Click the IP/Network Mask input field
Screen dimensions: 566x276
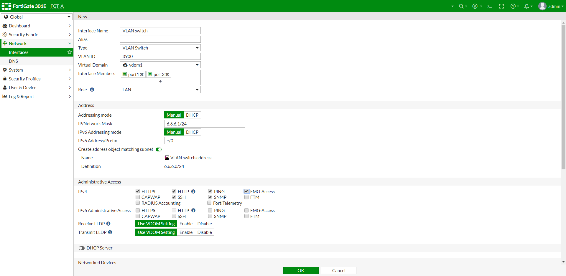(x=204, y=123)
